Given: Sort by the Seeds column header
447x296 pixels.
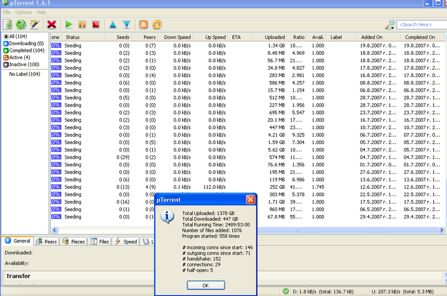Looking at the screenshot, I should pyautogui.click(x=118, y=37).
